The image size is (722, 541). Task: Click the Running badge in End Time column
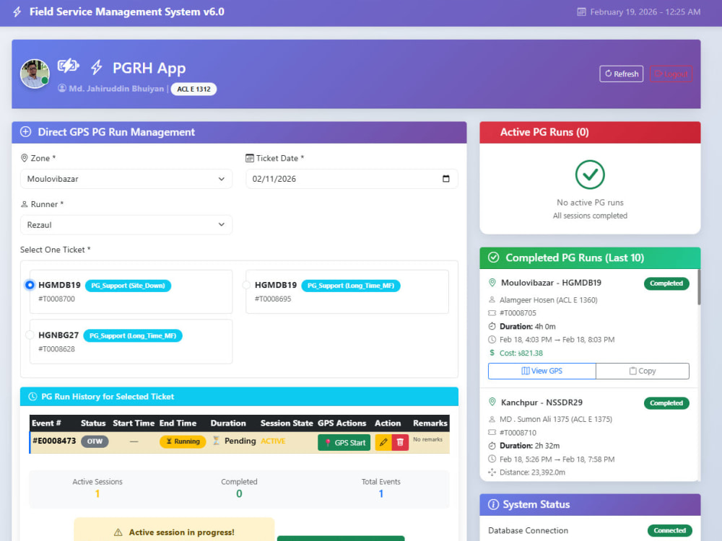pos(183,441)
